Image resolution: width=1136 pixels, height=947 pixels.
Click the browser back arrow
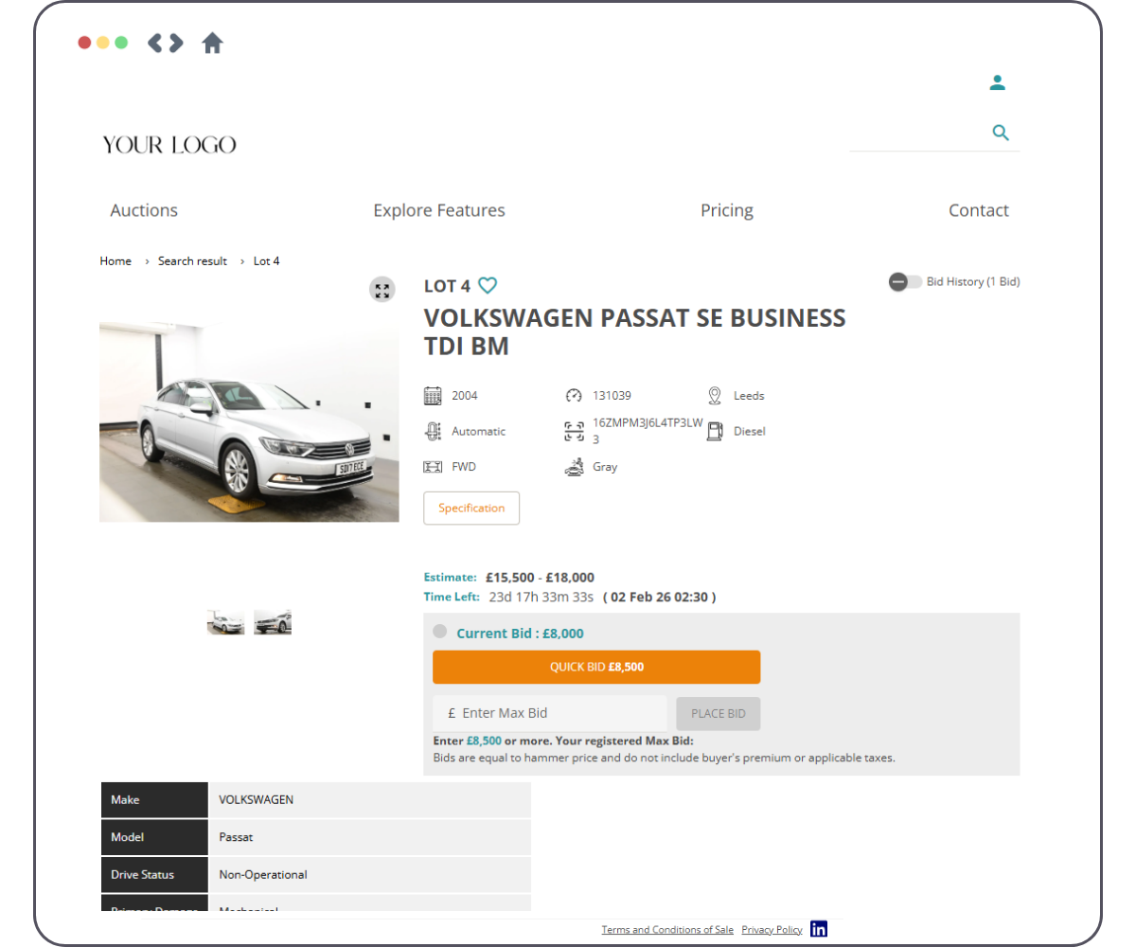(x=154, y=43)
